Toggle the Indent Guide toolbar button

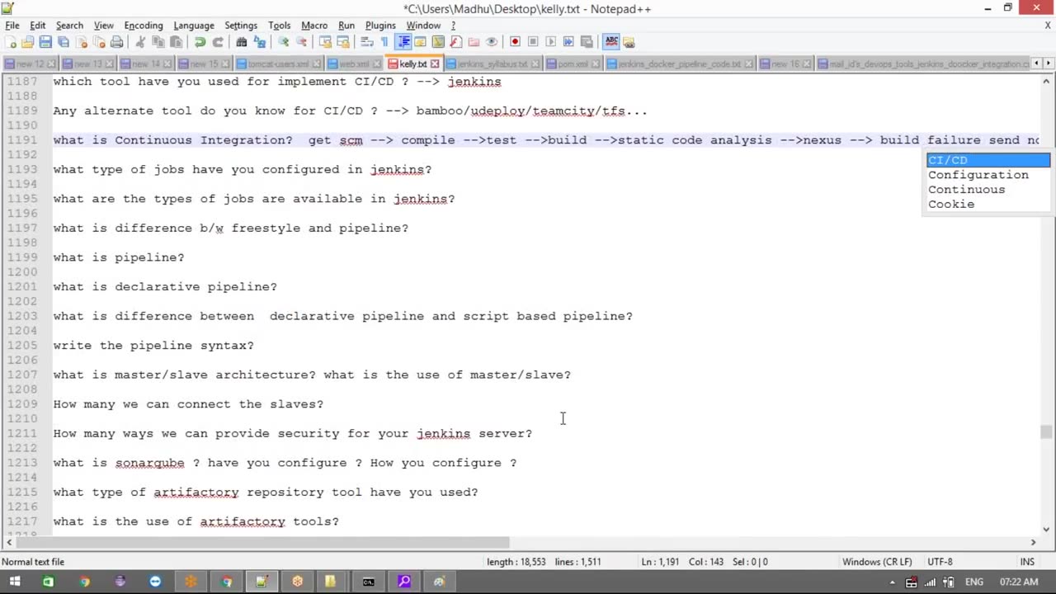pos(403,42)
